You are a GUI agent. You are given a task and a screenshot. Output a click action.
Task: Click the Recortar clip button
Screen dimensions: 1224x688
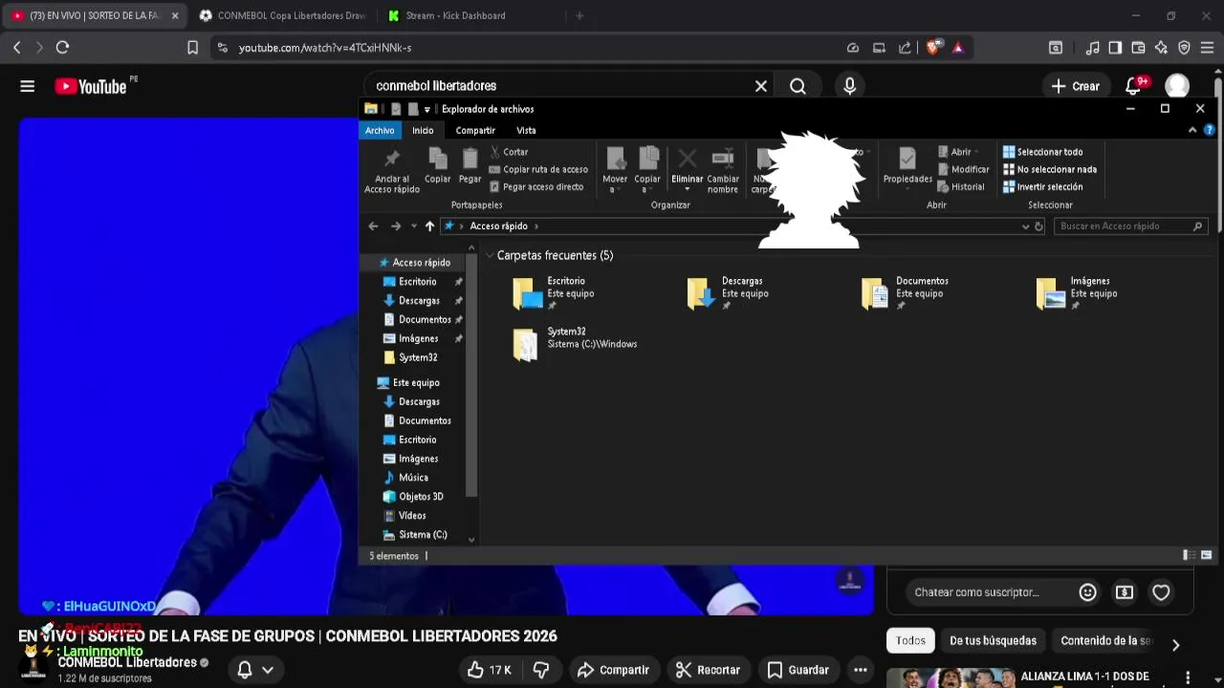tap(708, 670)
